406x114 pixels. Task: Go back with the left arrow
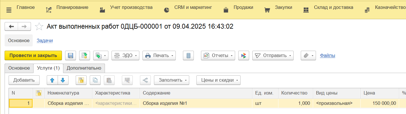[x=11, y=27]
